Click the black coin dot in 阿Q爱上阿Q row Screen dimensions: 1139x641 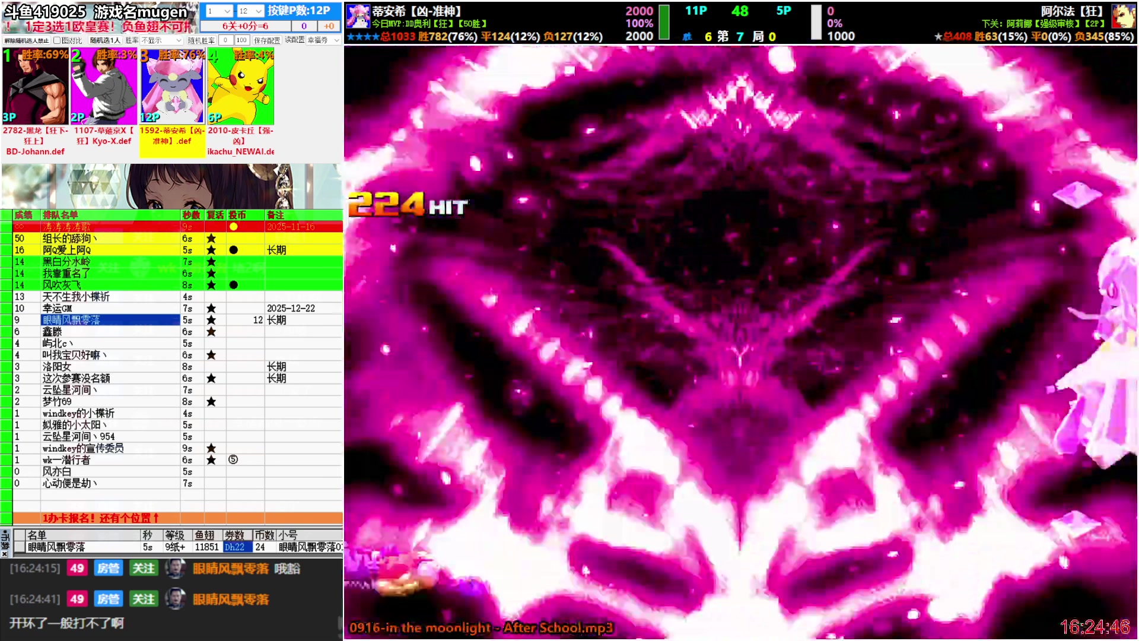[x=234, y=250]
